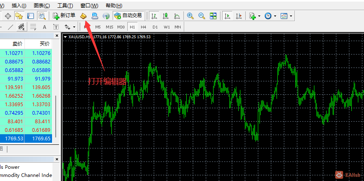Viewport: 364px width, 181px height.
Task: Open the 窗口(W) menu
Action: [89, 6]
